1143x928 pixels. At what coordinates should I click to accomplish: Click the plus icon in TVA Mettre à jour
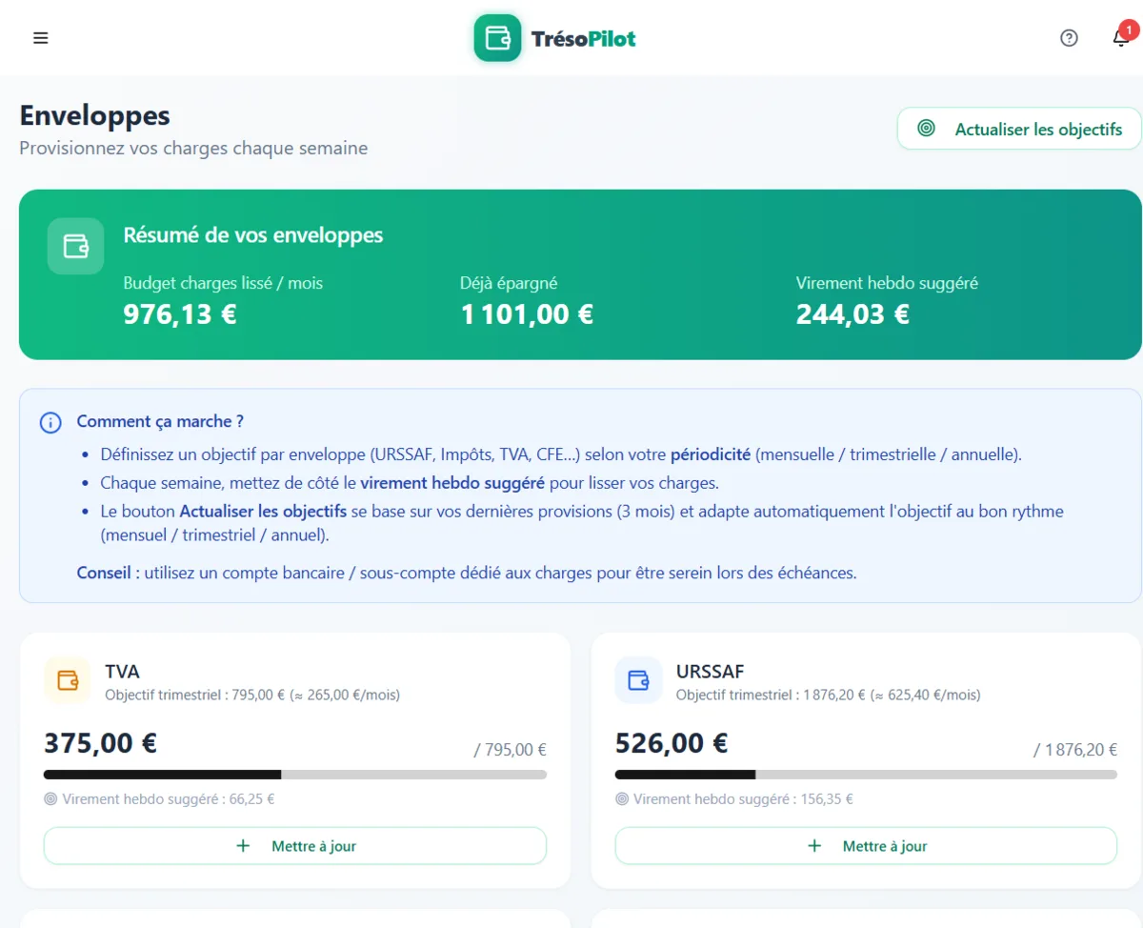coord(243,845)
